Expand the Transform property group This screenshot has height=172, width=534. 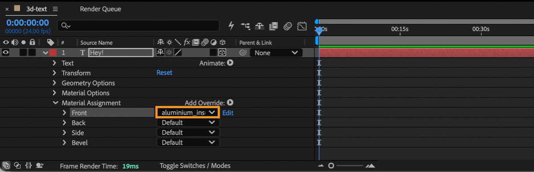click(x=54, y=73)
